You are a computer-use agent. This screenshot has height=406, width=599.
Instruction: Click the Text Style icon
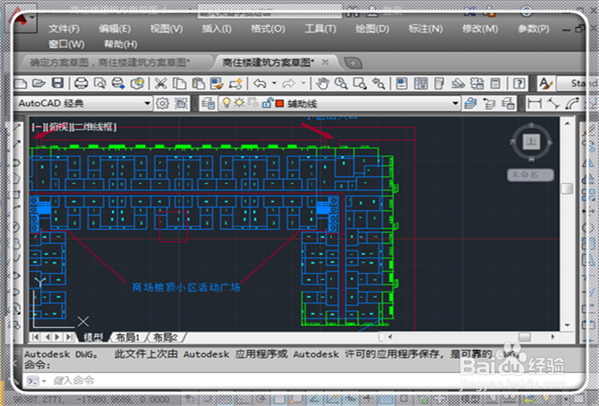(545, 83)
